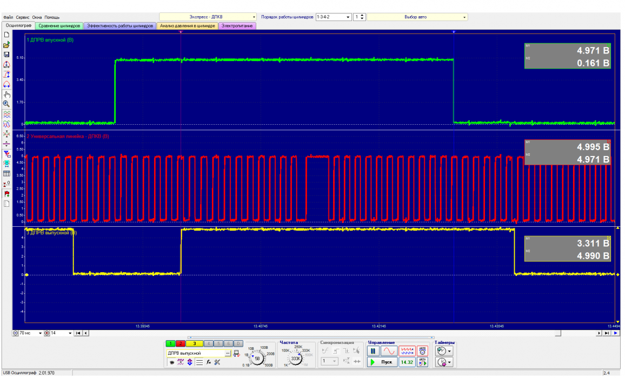Toggle the eye visibility icon for channel
Viewport: 625px width, 378px height.
click(171, 362)
